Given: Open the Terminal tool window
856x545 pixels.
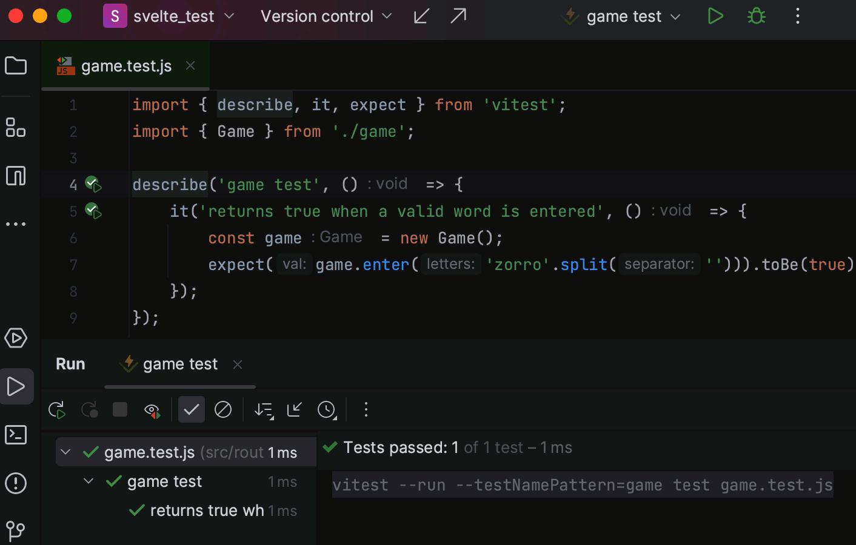Looking at the screenshot, I should [16, 435].
